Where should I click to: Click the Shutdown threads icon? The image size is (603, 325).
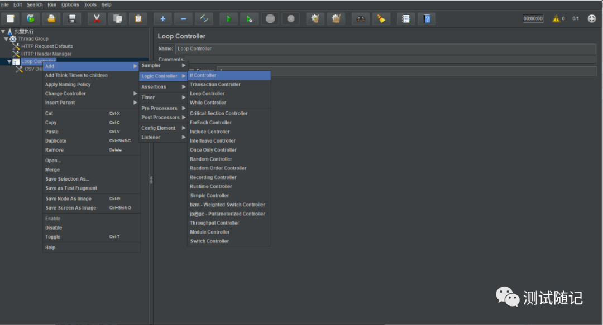(x=291, y=18)
